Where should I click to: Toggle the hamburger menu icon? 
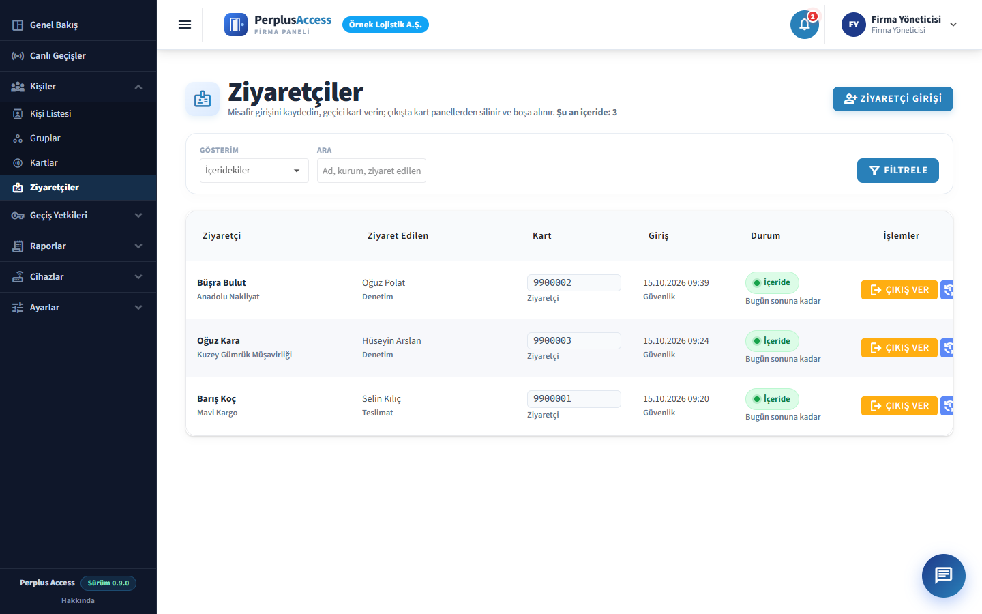[185, 25]
